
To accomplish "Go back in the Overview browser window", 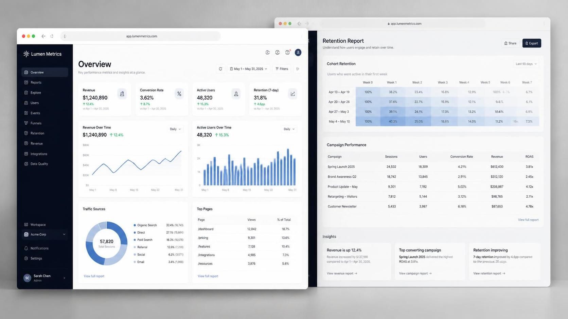I will pos(43,36).
